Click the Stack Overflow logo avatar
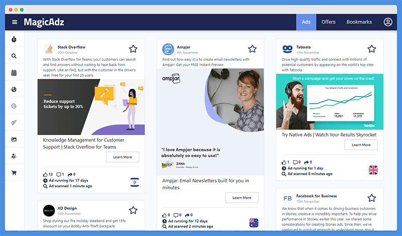Viewport: 402px width, 236px height. [49, 49]
